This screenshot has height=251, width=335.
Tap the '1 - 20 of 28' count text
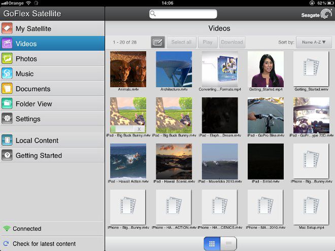125,42
